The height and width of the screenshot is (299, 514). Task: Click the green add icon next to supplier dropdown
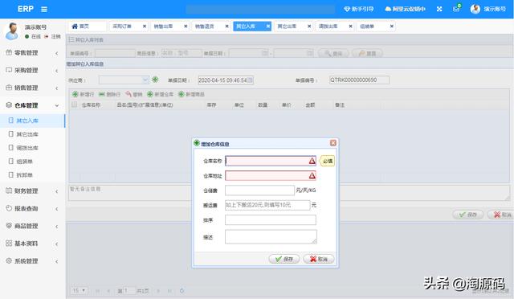tap(155, 80)
